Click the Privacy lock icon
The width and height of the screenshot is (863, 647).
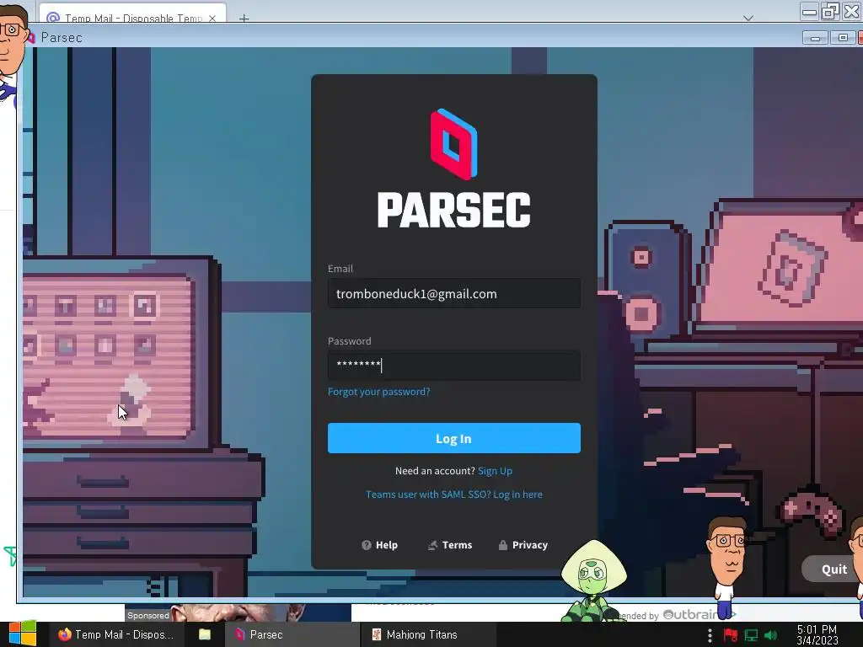502,545
